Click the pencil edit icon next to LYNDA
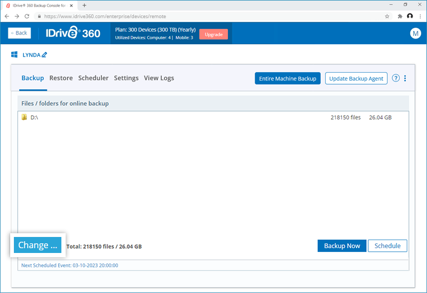427x293 pixels. tap(44, 55)
